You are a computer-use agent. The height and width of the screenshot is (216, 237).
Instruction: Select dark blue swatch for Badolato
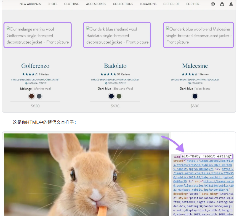tap(111, 96)
